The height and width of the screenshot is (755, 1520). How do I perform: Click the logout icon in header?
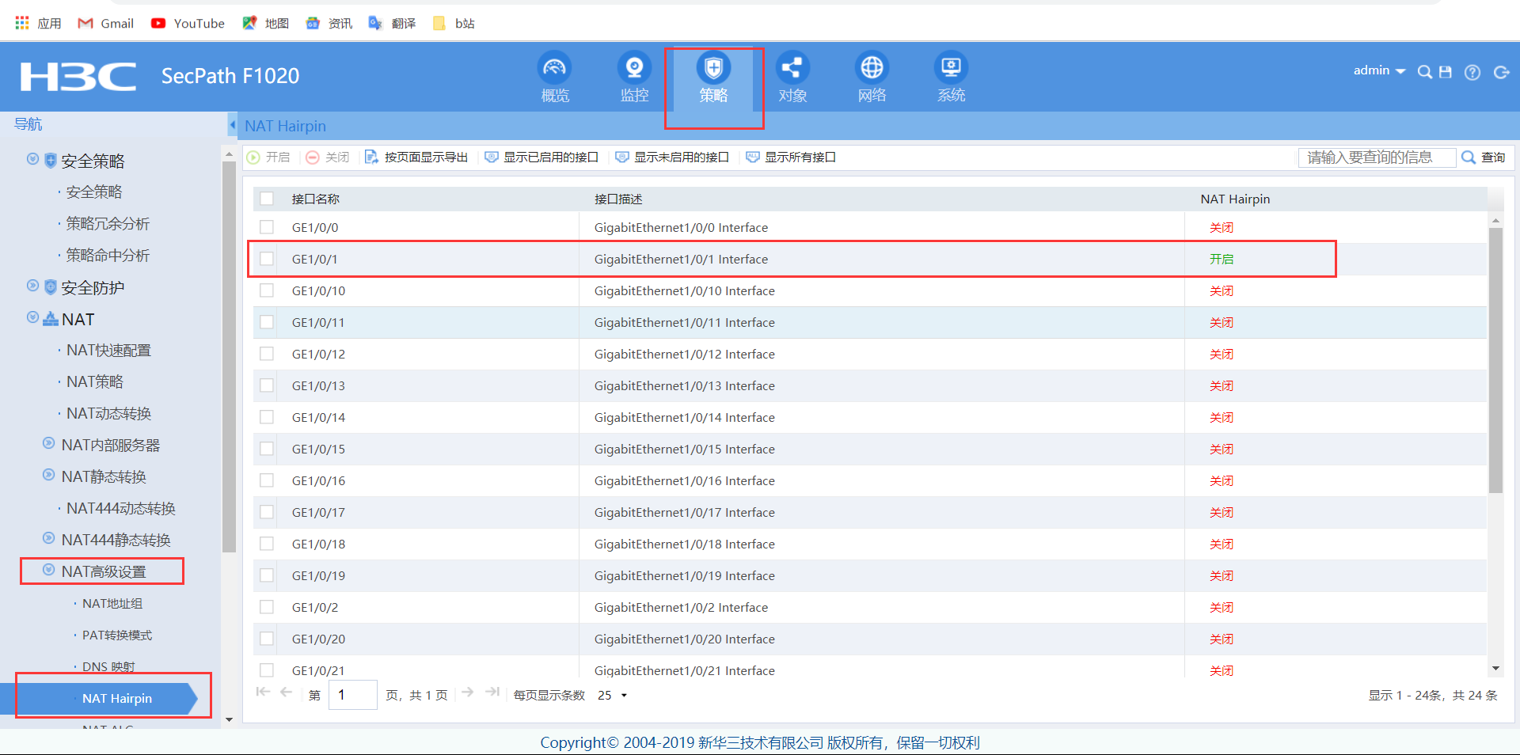pyautogui.click(x=1501, y=72)
